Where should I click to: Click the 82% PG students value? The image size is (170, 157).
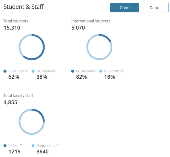tap(81, 77)
